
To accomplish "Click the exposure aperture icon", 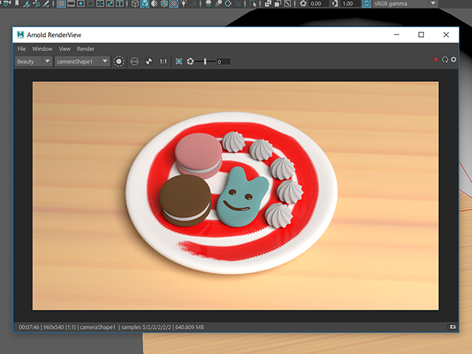I will 190,61.
